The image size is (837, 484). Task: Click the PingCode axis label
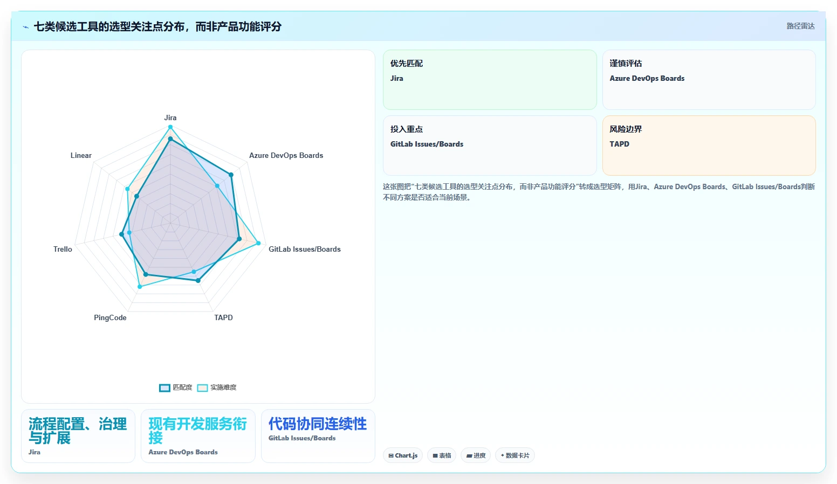(110, 317)
